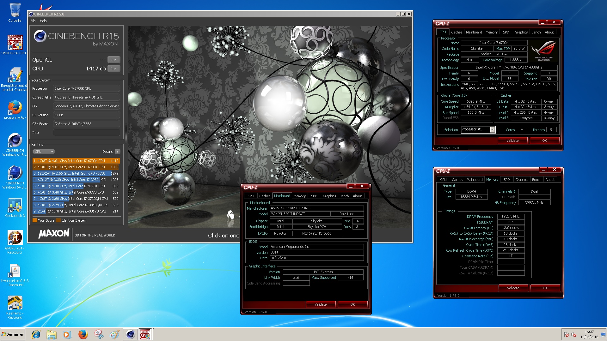Open the Help menu in Cinebench
Image resolution: width=607 pixels, height=341 pixels.
(x=43, y=21)
